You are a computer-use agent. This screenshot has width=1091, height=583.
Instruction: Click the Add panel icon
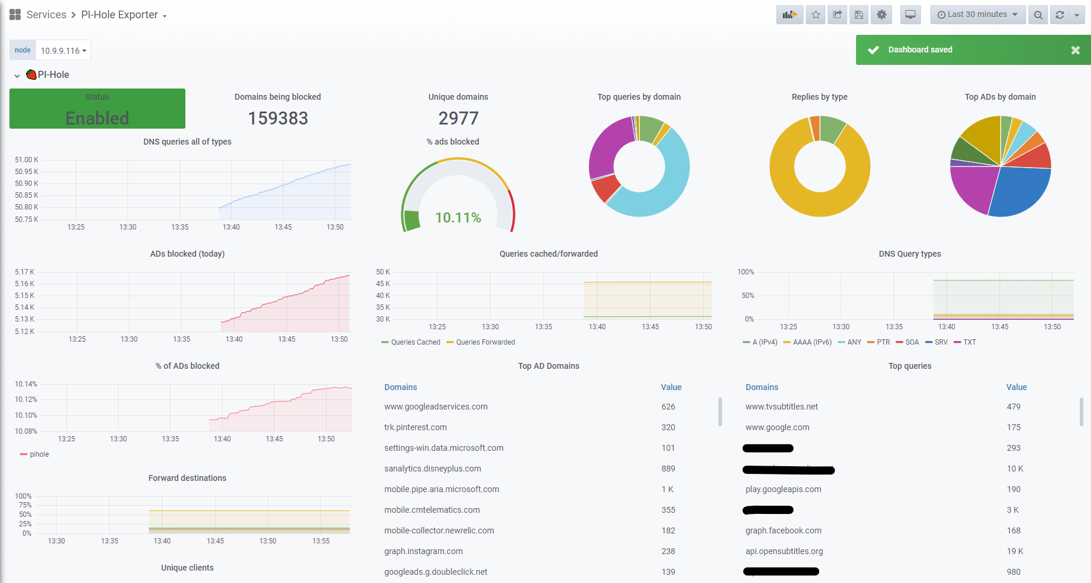pos(790,15)
